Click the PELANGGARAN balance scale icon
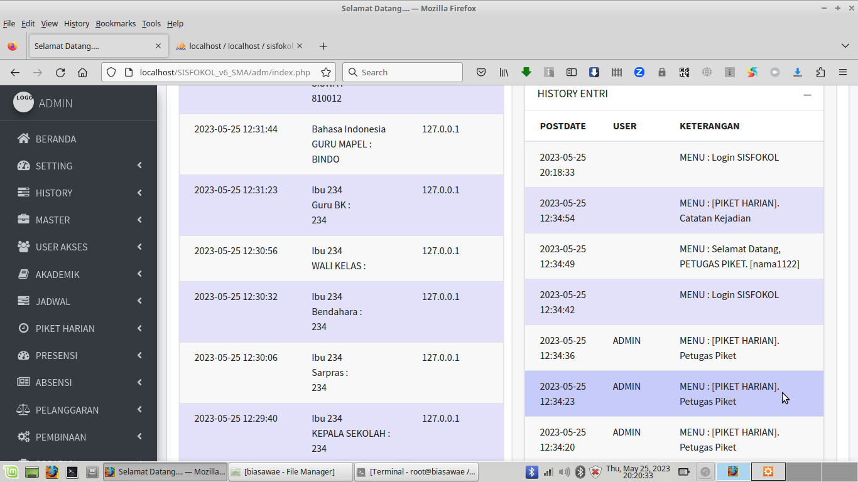Screen dimensions: 858x482 coord(24,410)
